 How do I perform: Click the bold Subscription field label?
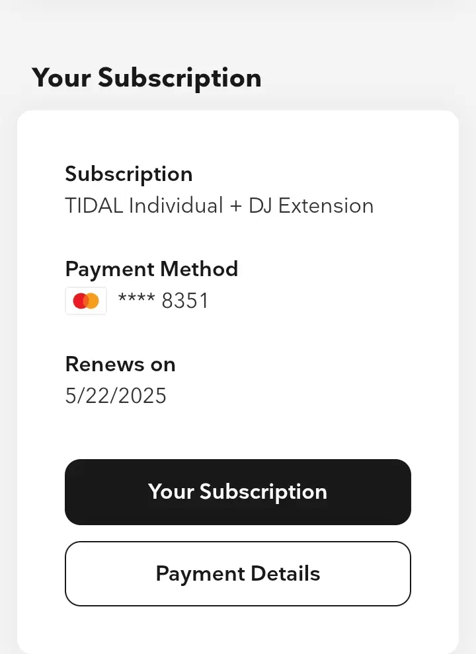pos(129,174)
